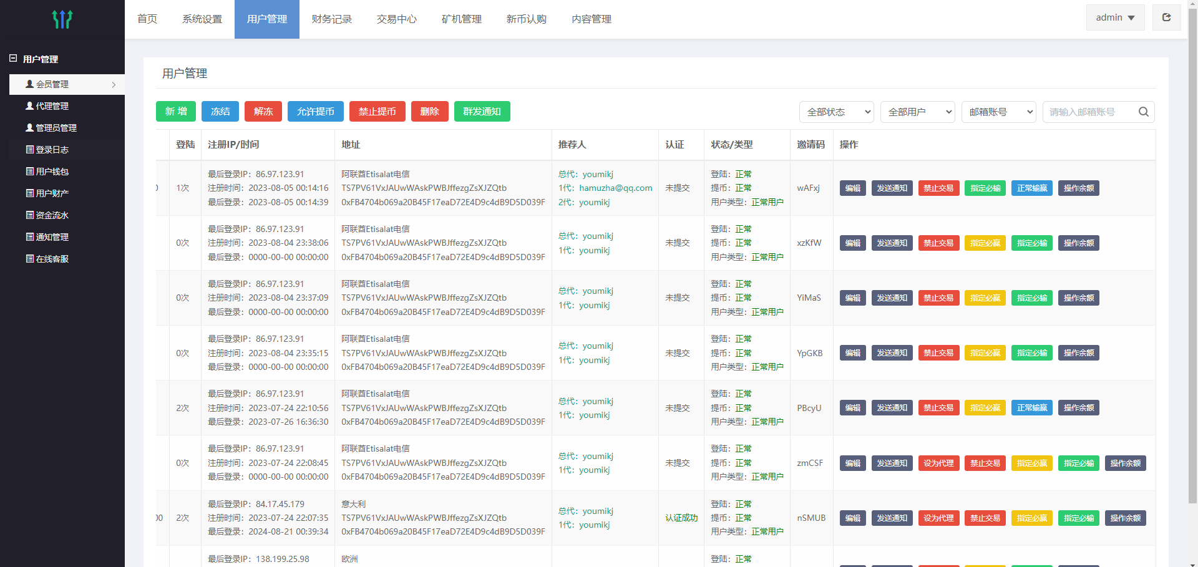Click the user icon beside 代理管理
The height and width of the screenshot is (567, 1198).
[x=29, y=106]
